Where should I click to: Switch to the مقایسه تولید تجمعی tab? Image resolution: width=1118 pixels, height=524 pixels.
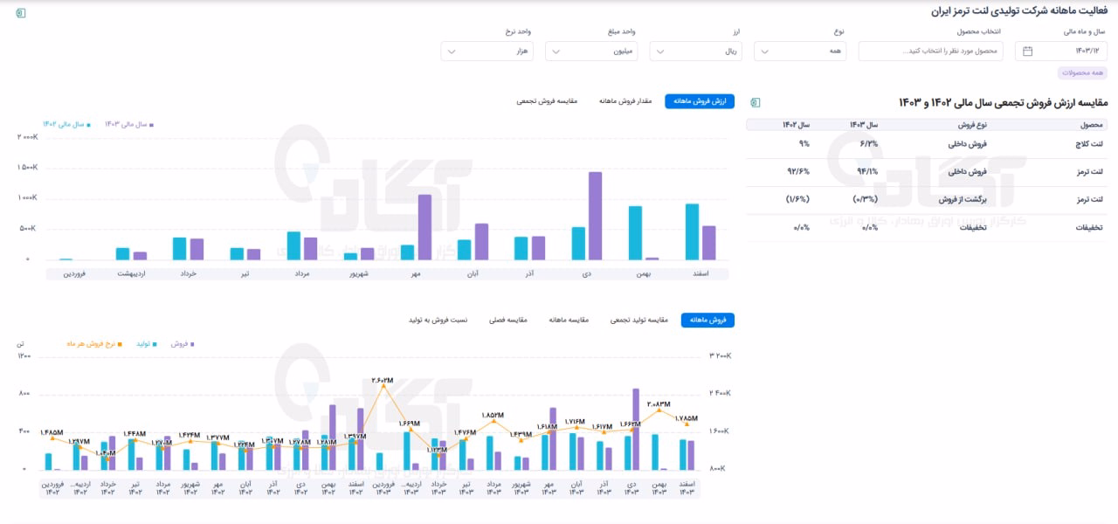(639, 321)
